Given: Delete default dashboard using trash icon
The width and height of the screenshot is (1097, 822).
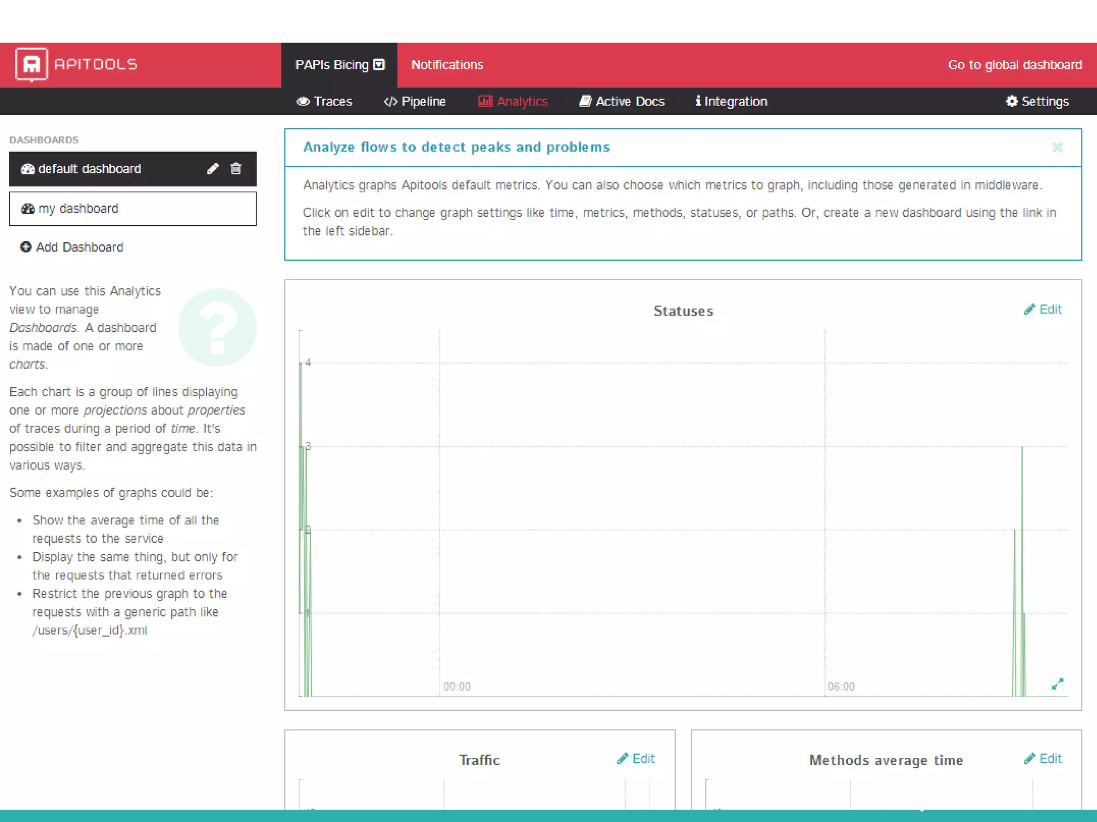Looking at the screenshot, I should (236, 169).
